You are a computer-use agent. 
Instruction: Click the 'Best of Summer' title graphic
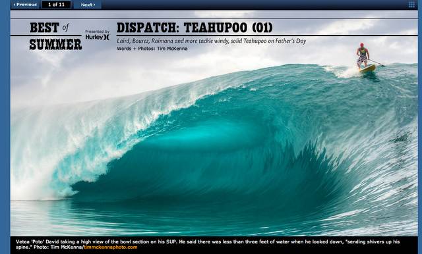pos(55,36)
